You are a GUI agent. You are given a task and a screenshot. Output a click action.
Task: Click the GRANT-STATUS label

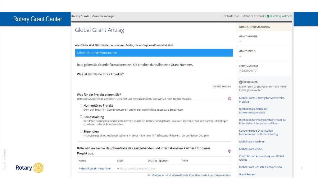pos(247,51)
